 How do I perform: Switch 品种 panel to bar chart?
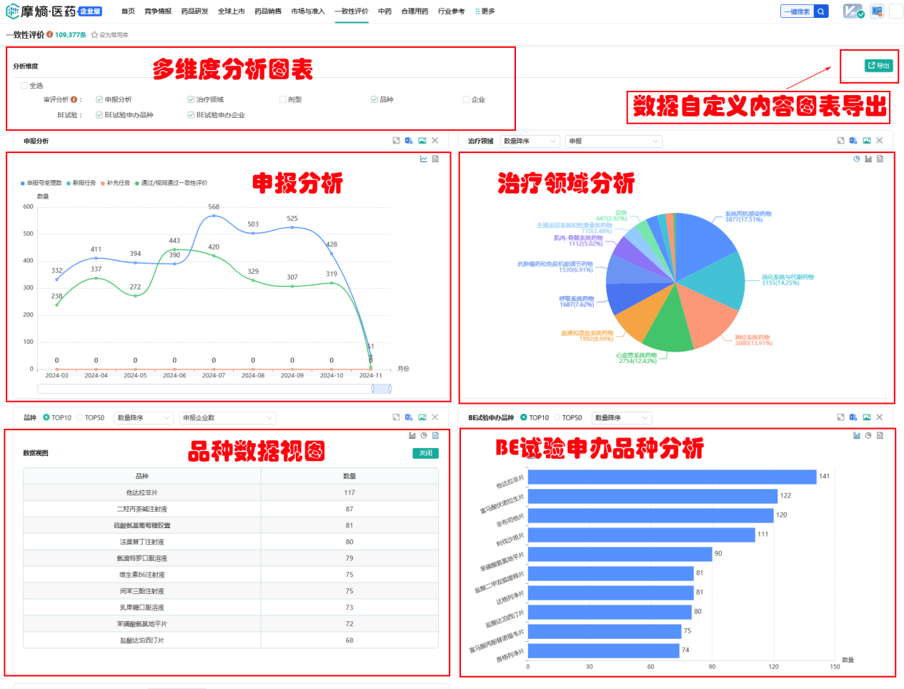[x=412, y=435]
